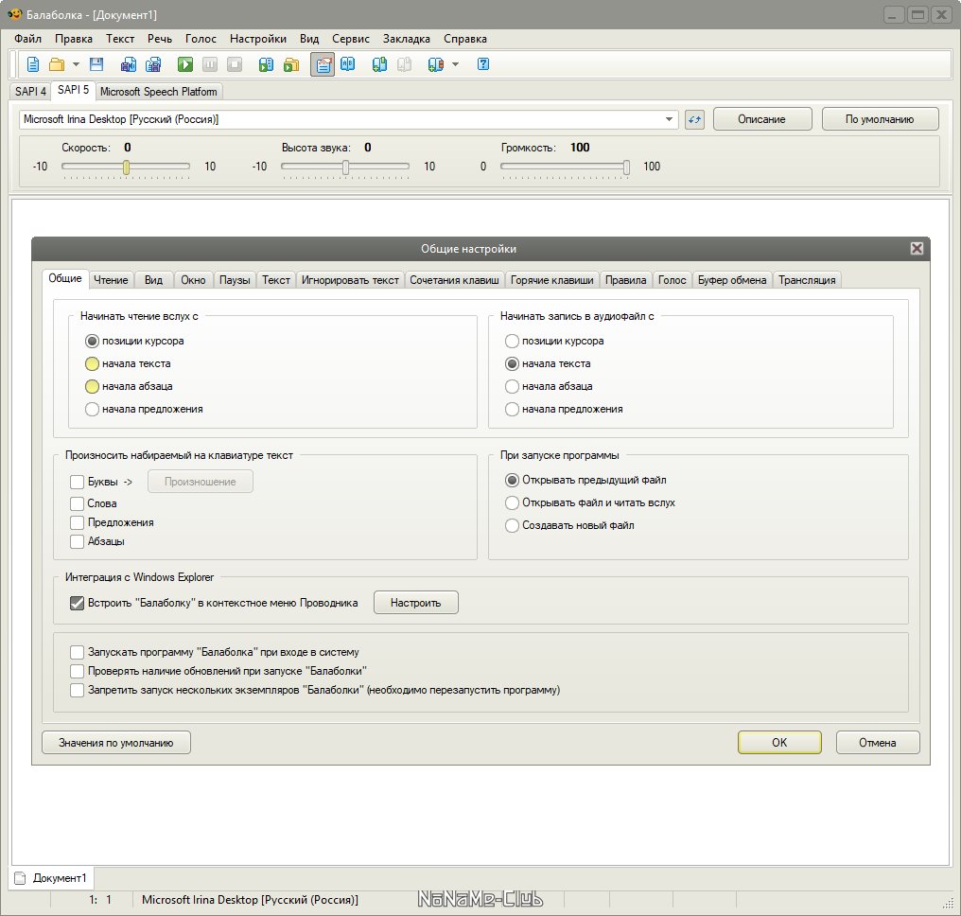This screenshot has height=916, width=961.
Task: Select audio recording from позиции курсора
Action: [512, 341]
